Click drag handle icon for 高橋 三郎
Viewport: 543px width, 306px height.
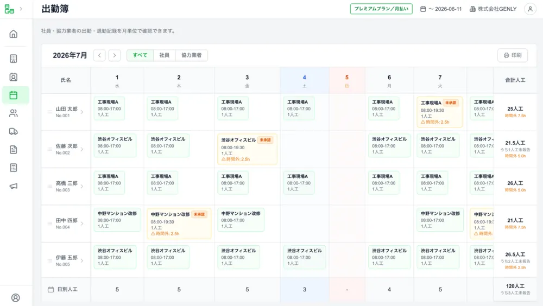click(50, 186)
